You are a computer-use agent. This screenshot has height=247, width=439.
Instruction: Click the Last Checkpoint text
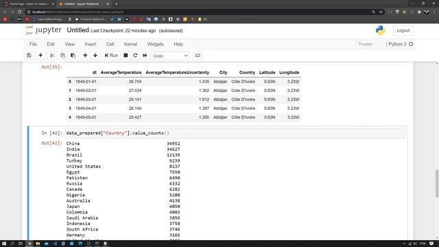click(x=123, y=31)
